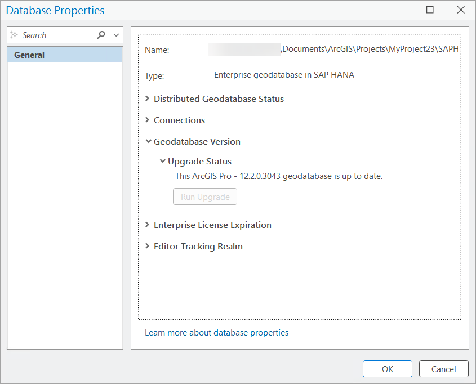
Task: Collapse the Geodatabase Version section
Action: (148, 141)
